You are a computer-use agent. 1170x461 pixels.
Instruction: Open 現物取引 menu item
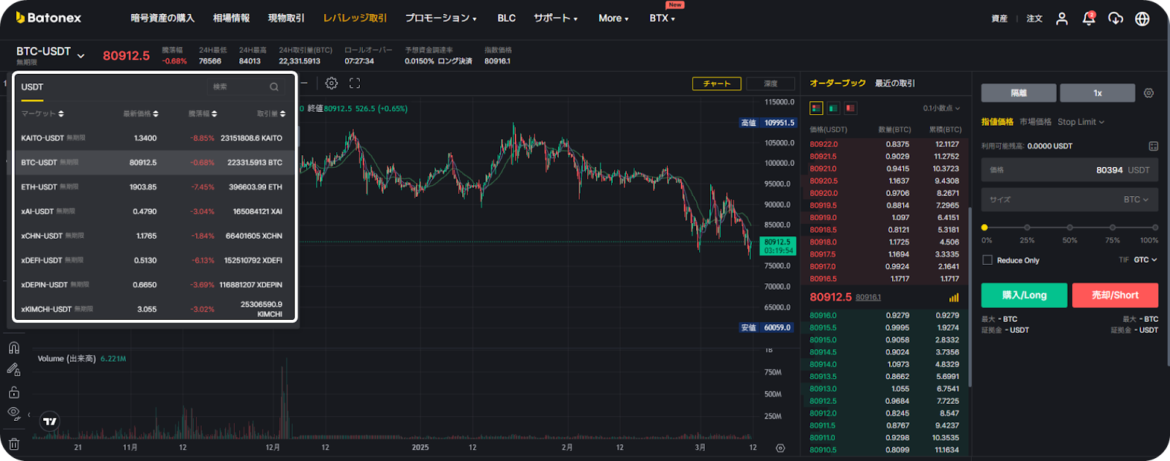point(286,18)
